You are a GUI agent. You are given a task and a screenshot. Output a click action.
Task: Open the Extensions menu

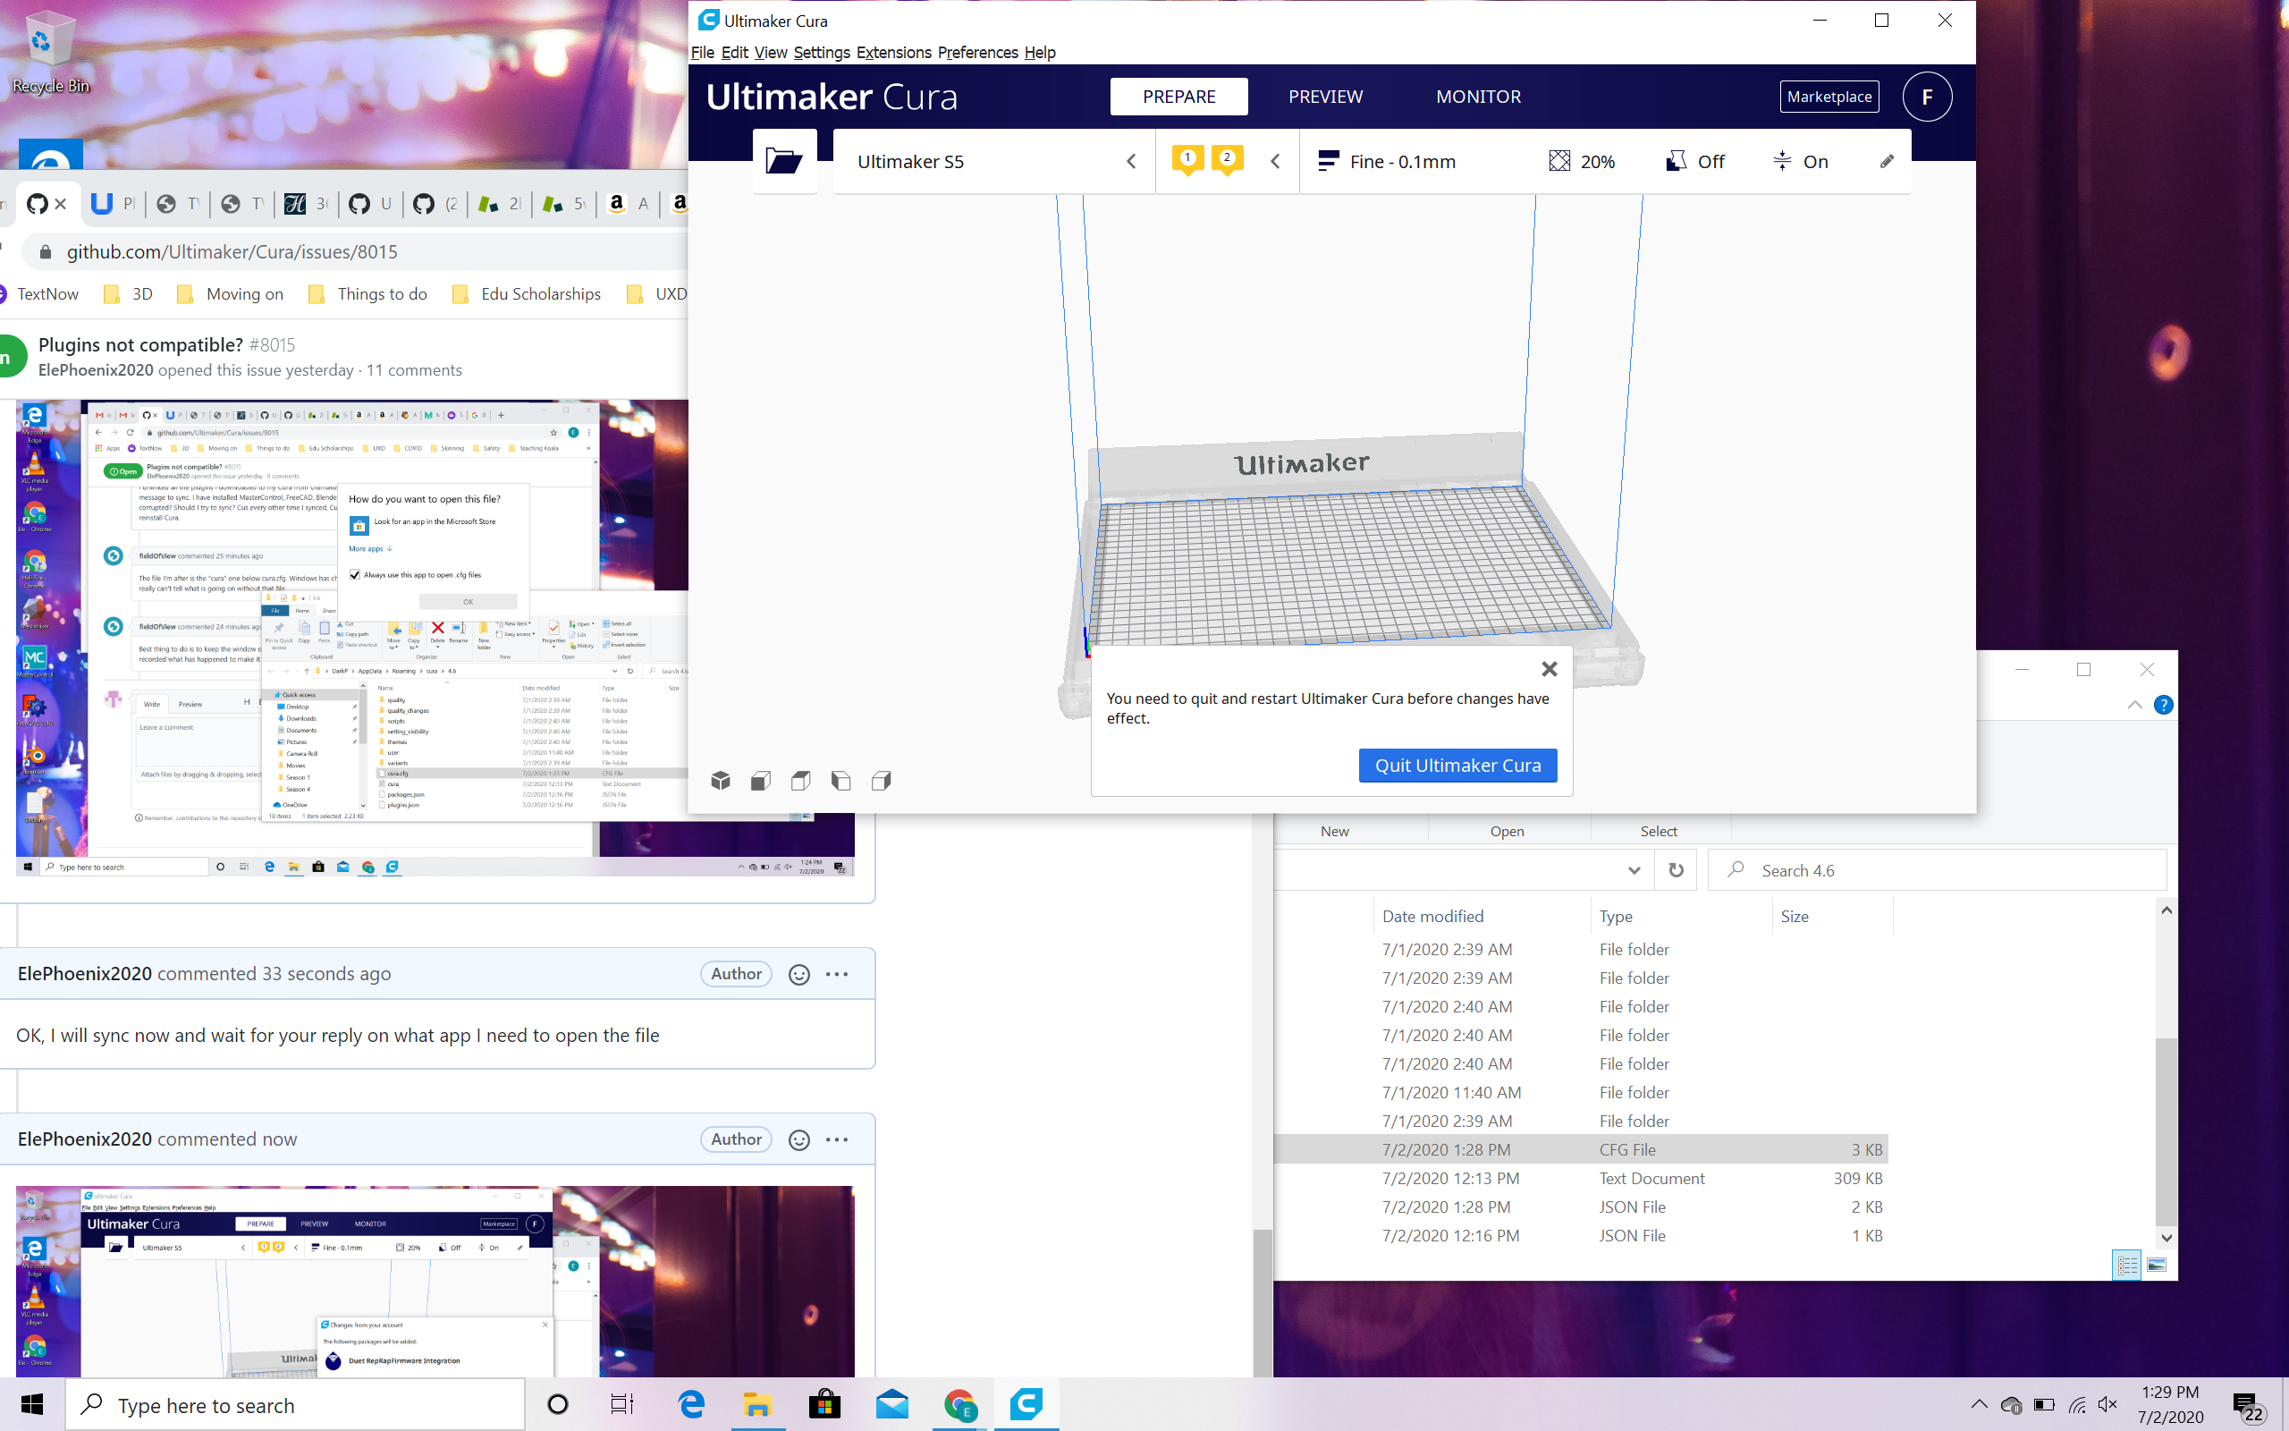coord(892,52)
